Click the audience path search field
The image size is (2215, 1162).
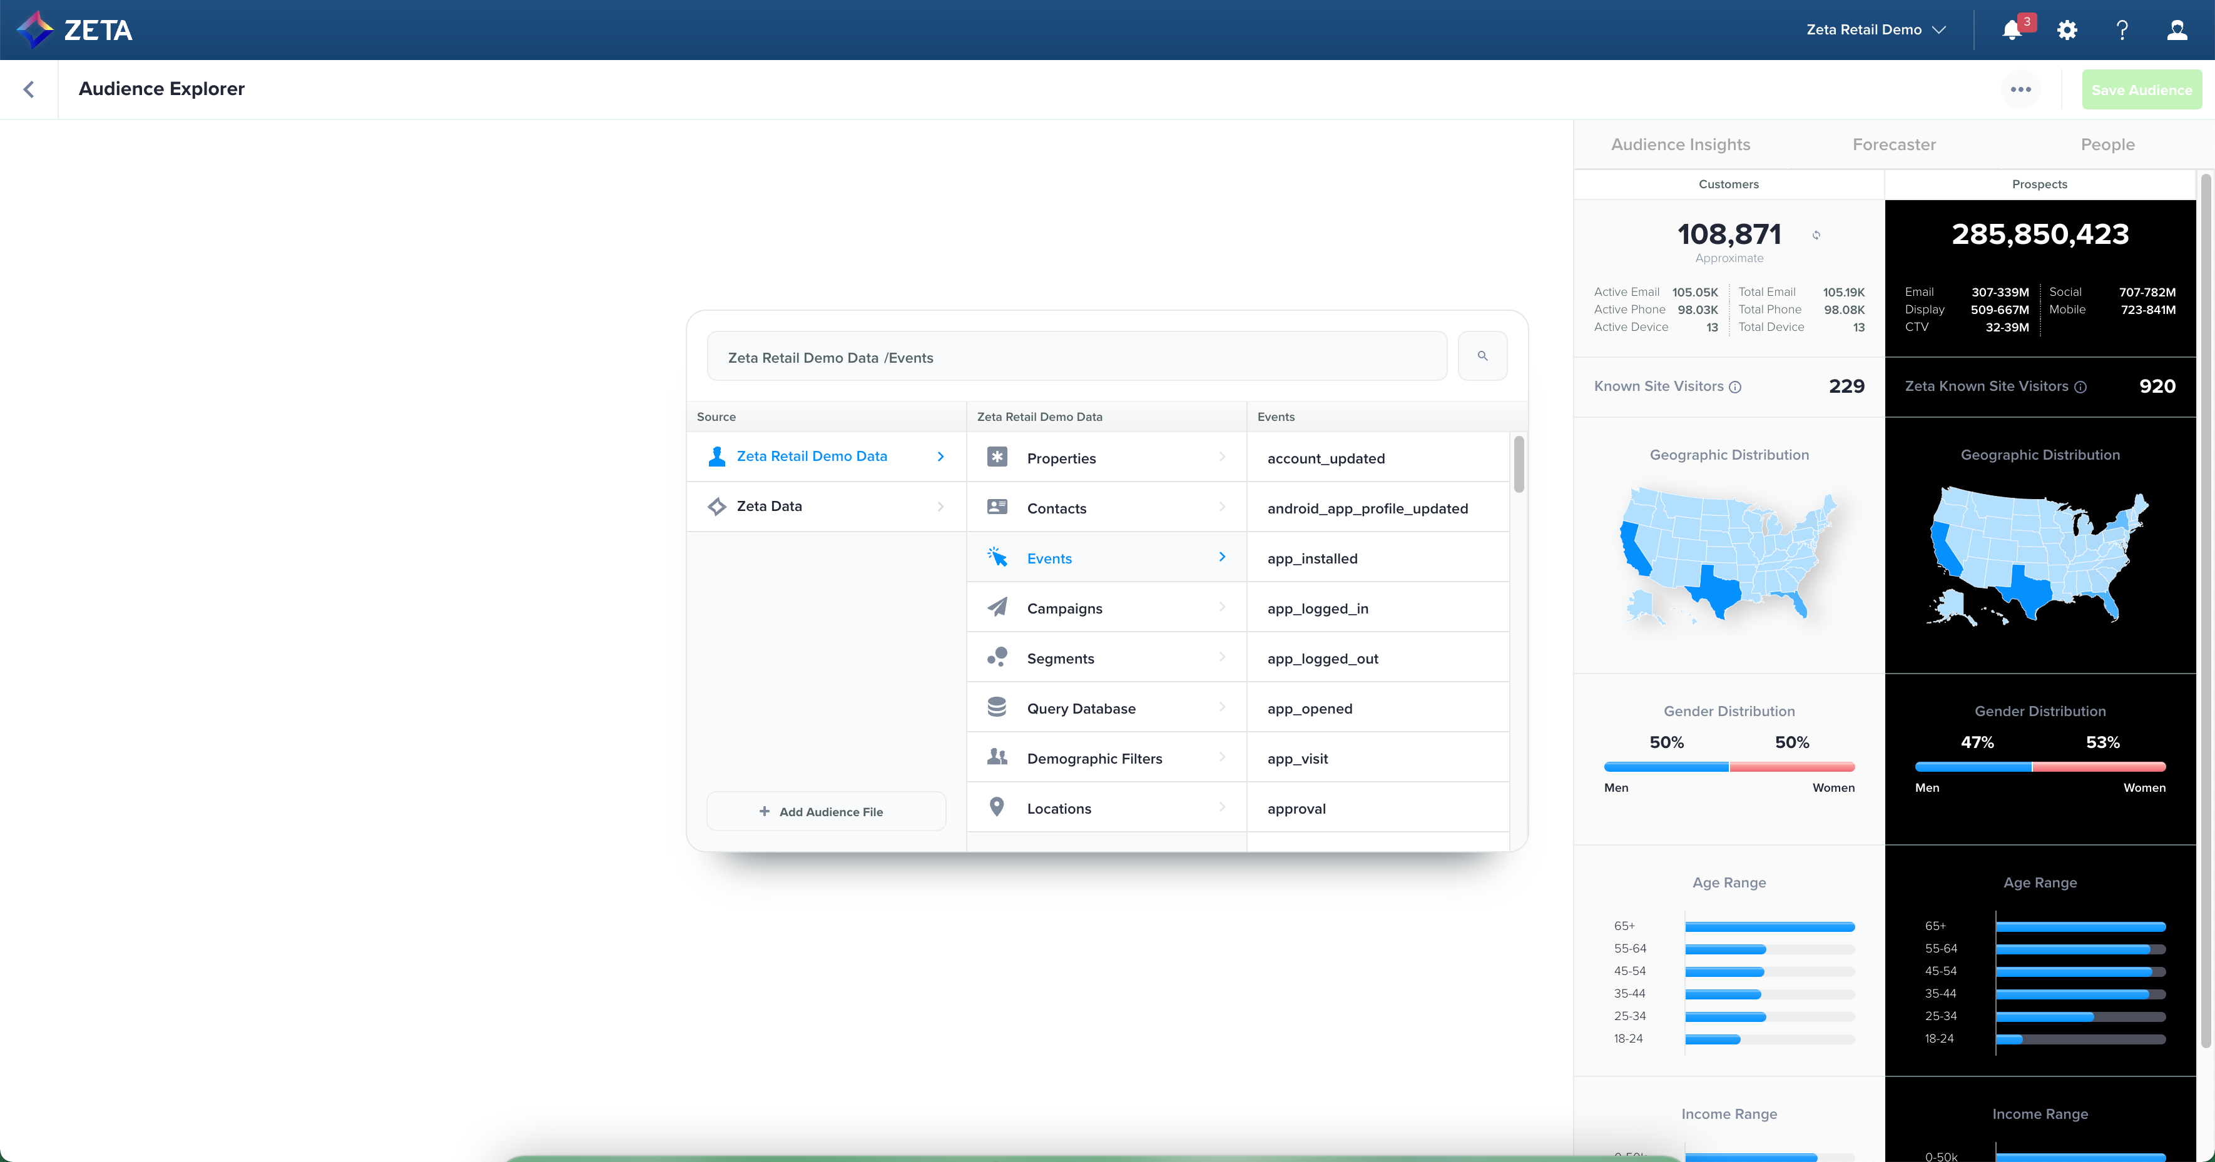point(1077,356)
